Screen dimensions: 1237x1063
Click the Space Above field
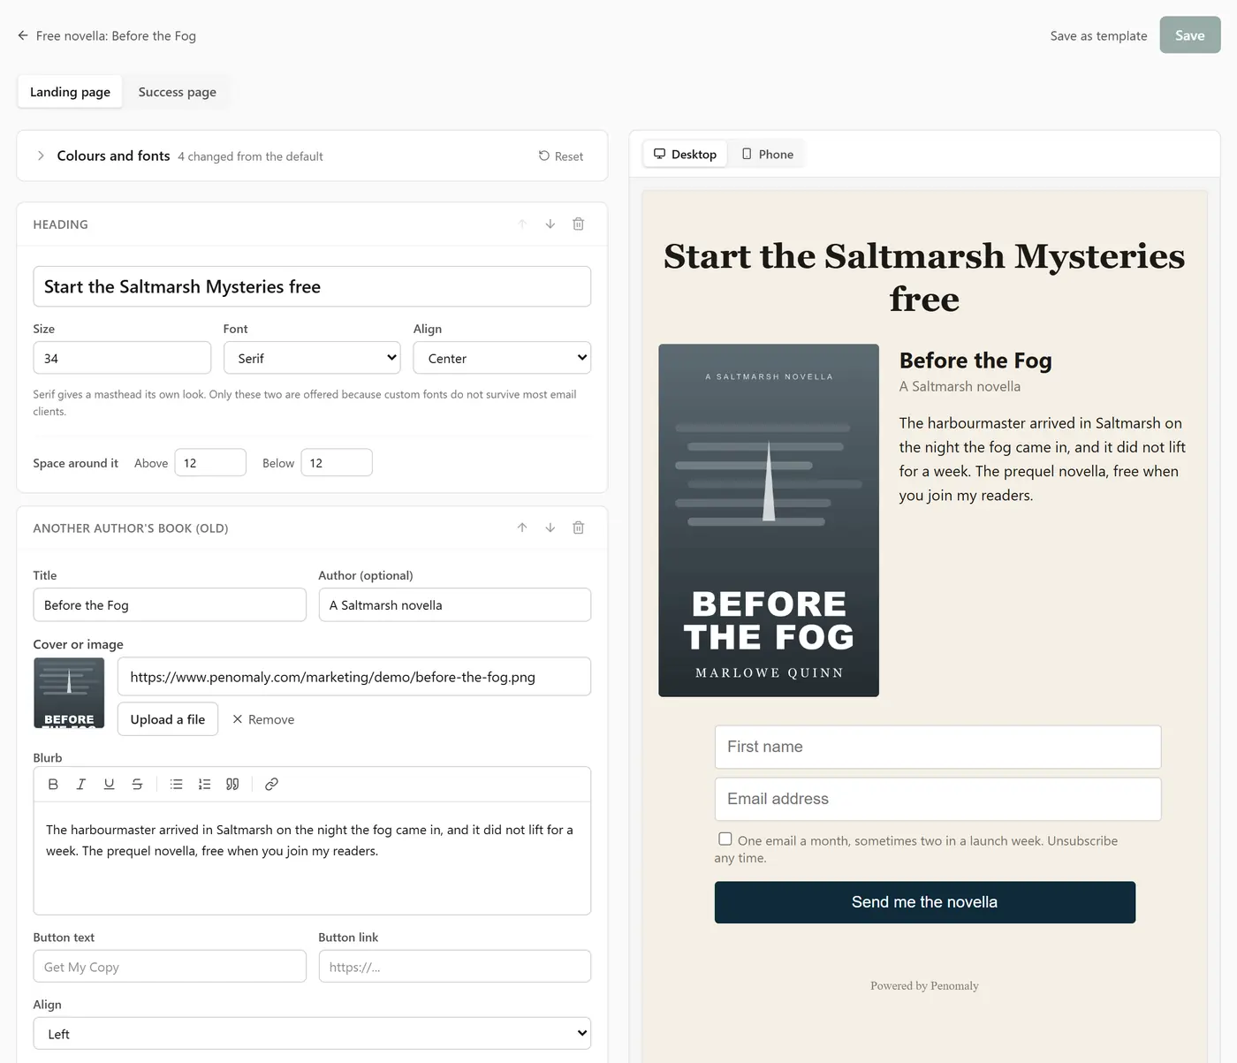pyautogui.click(x=210, y=462)
